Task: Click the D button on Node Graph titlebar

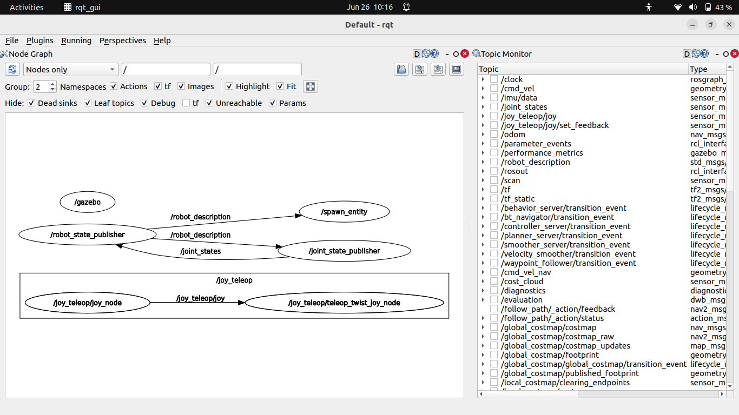Action: pos(415,53)
